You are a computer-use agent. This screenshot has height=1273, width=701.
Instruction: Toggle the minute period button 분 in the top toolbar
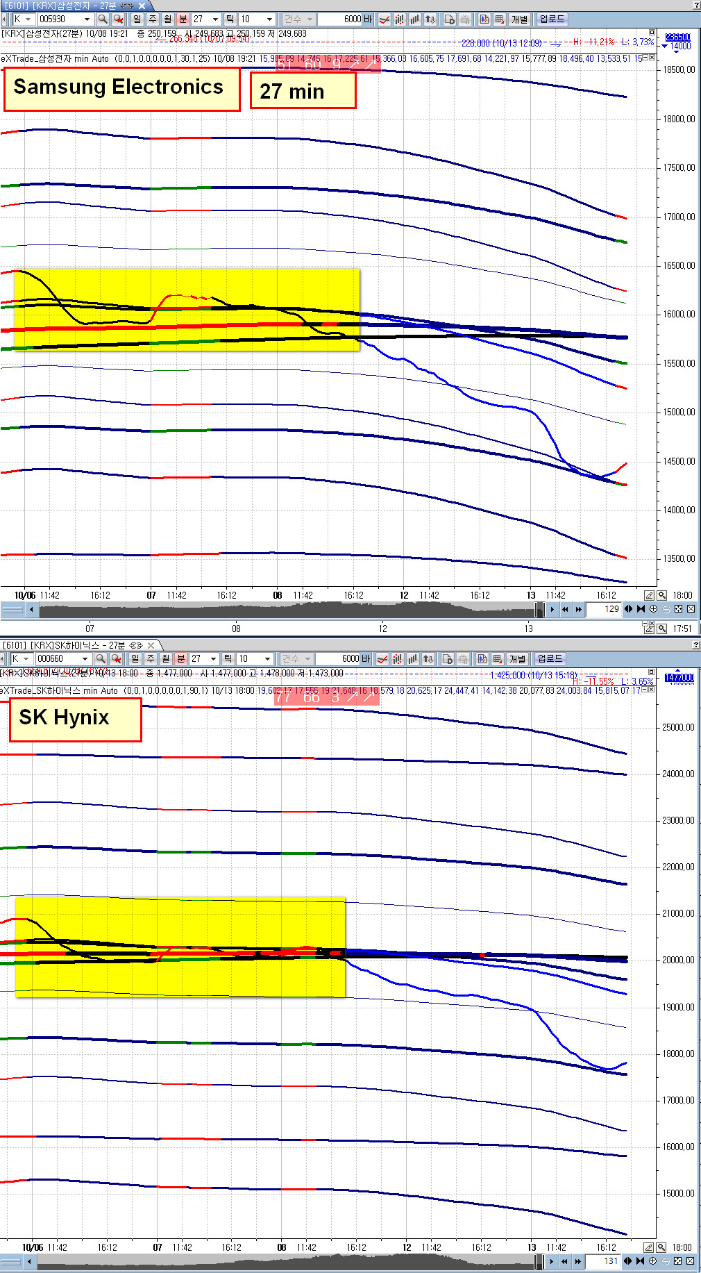click(x=183, y=19)
